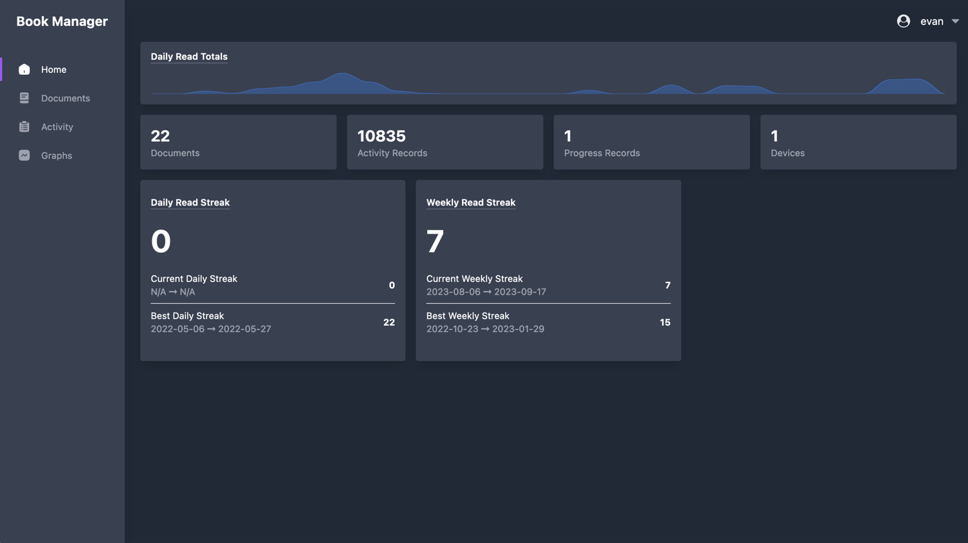Click the Home icon in sidebar
Viewport: 968px width, 543px height.
click(24, 70)
